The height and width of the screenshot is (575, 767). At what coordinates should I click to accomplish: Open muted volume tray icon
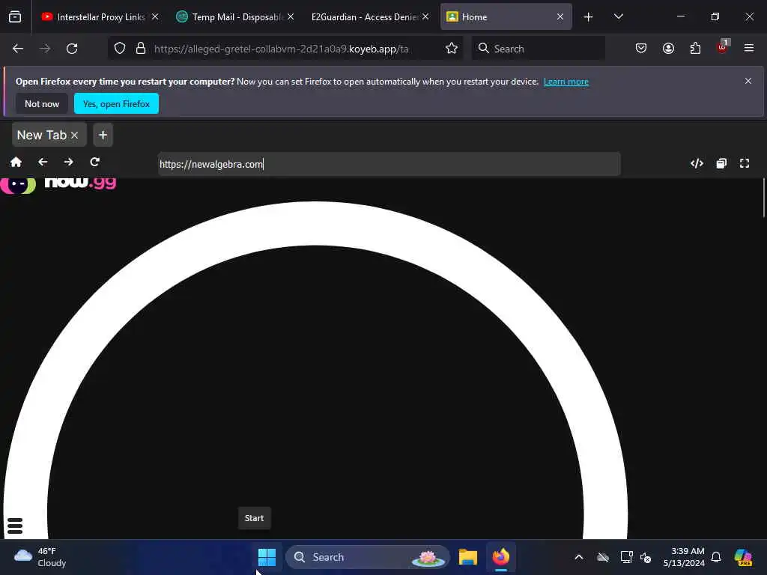coord(646,557)
